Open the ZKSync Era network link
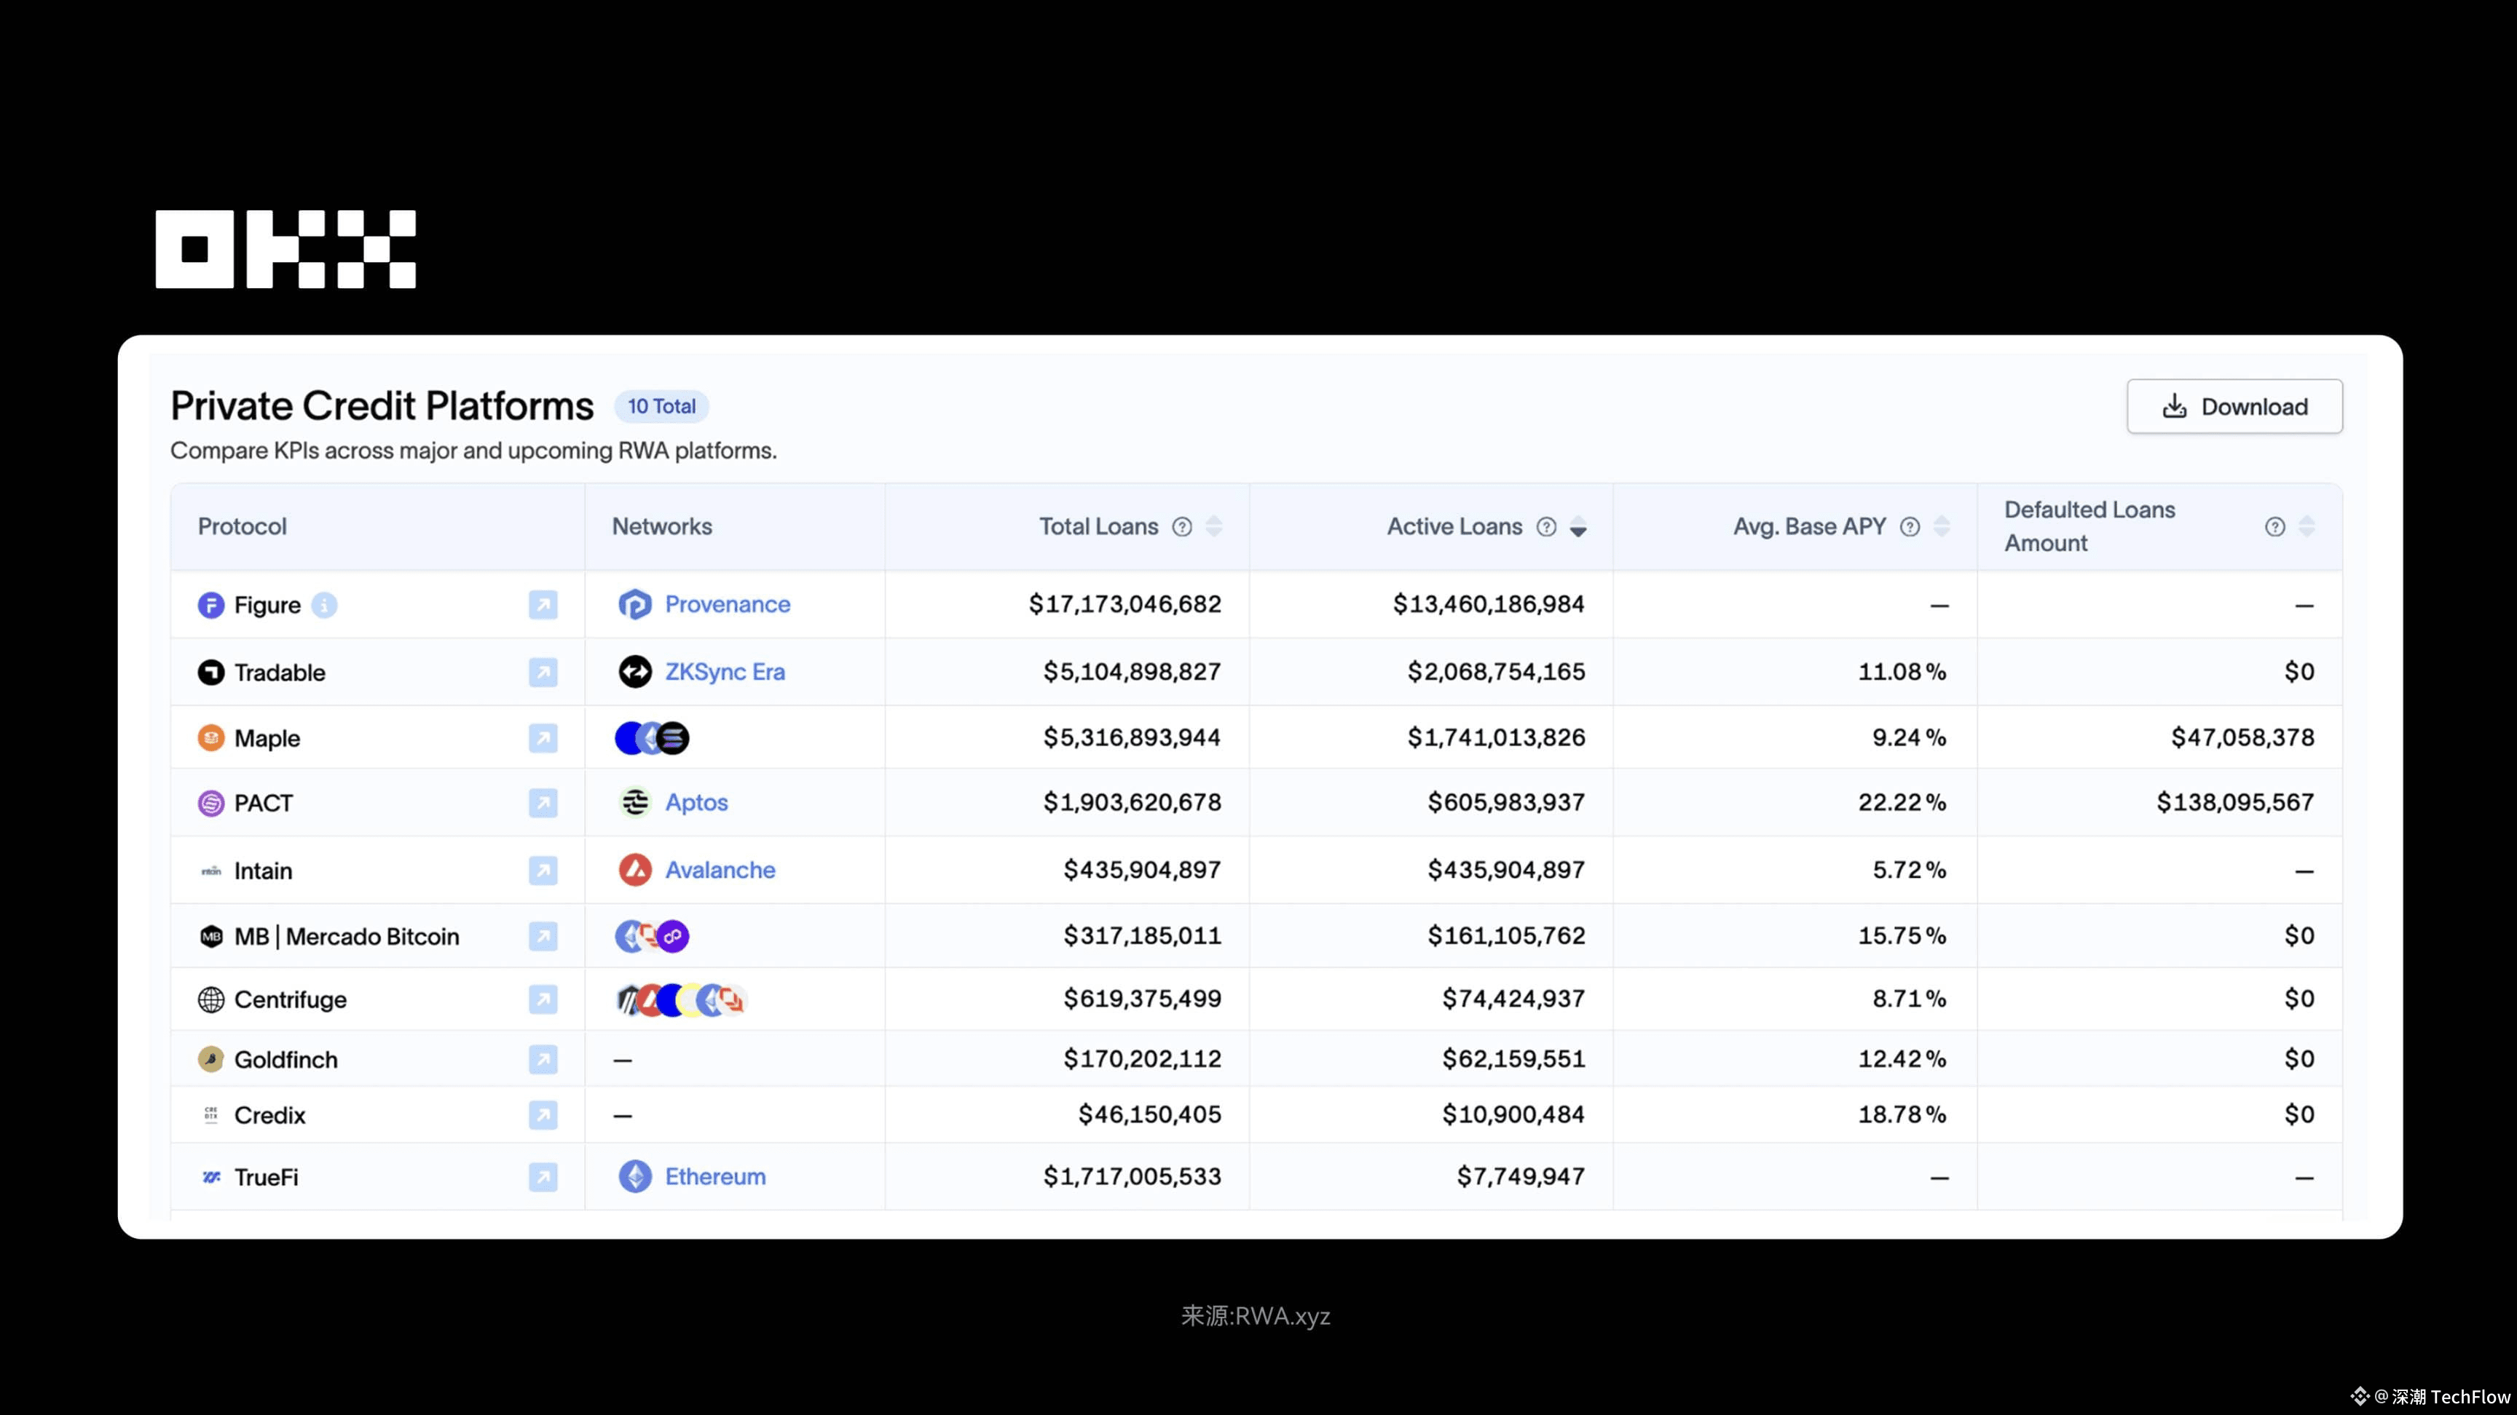2517x1415 pixels. point(724,672)
